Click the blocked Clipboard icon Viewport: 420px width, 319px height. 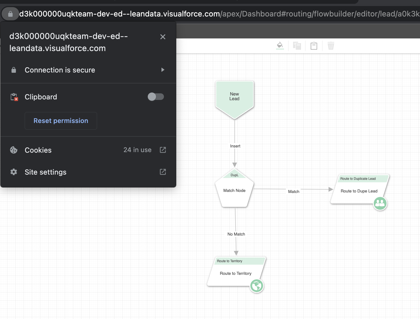14,97
